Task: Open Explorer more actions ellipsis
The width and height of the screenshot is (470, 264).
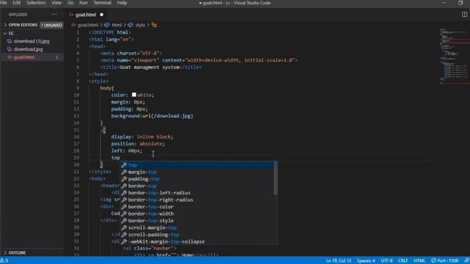Action: pyautogui.click(x=54, y=15)
